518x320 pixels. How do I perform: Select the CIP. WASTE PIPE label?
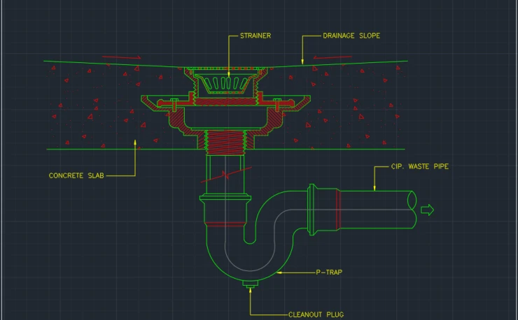(x=419, y=167)
